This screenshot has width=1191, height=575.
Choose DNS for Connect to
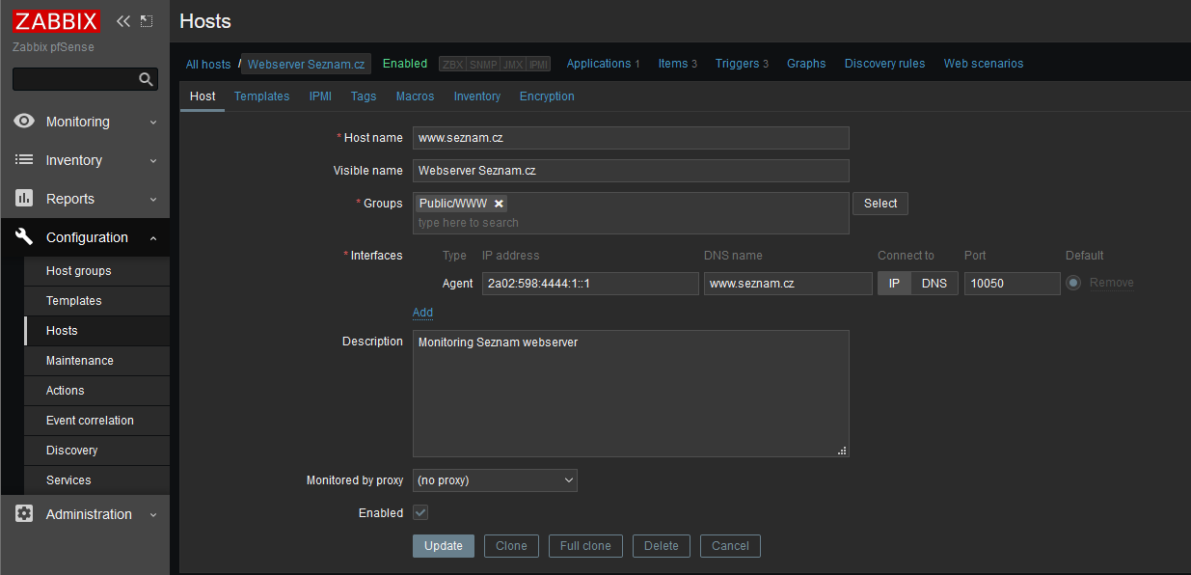(x=934, y=284)
